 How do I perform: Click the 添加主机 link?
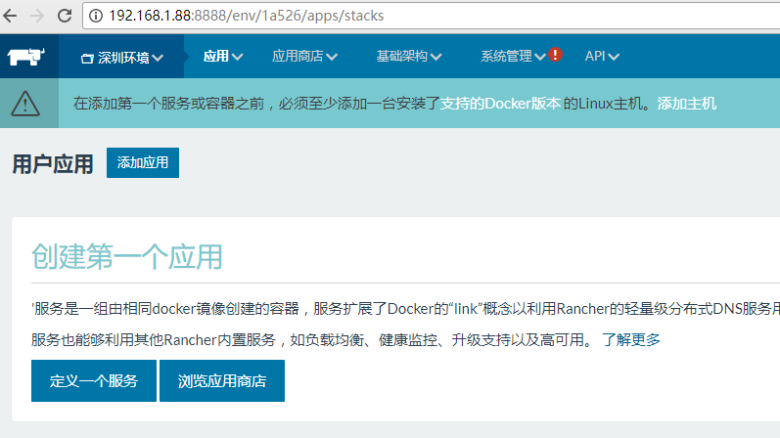coord(686,104)
